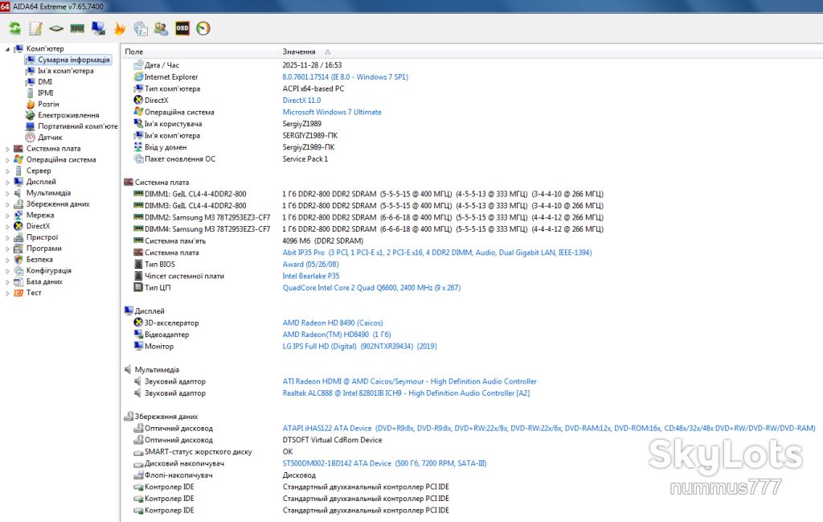Image resolution: width=823 pixels, height=522 pixels.
Task: Expand the Тест tree node
Action: (7, 293)
